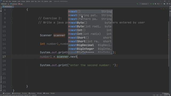Start debugging with the green bug icon
Image resolution: width=171 pixels, height=96 pixels.
[x=153, y=4]
